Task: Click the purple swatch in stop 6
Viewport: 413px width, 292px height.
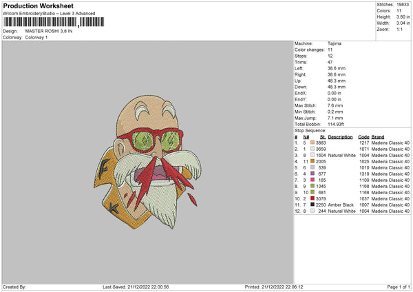Action: [x=313, y=174]
